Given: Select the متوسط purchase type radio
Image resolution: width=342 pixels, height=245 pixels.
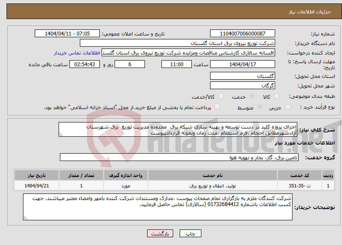Looking at the screenshot, I should click(x=260, y=106).
